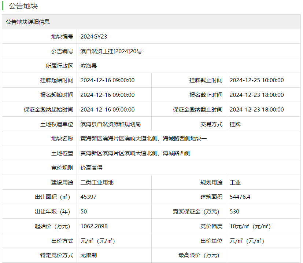Click the 所属行政区 label
Image resolution: width=303 pixels, height=263 pixels.
click(x=59, y=66)
